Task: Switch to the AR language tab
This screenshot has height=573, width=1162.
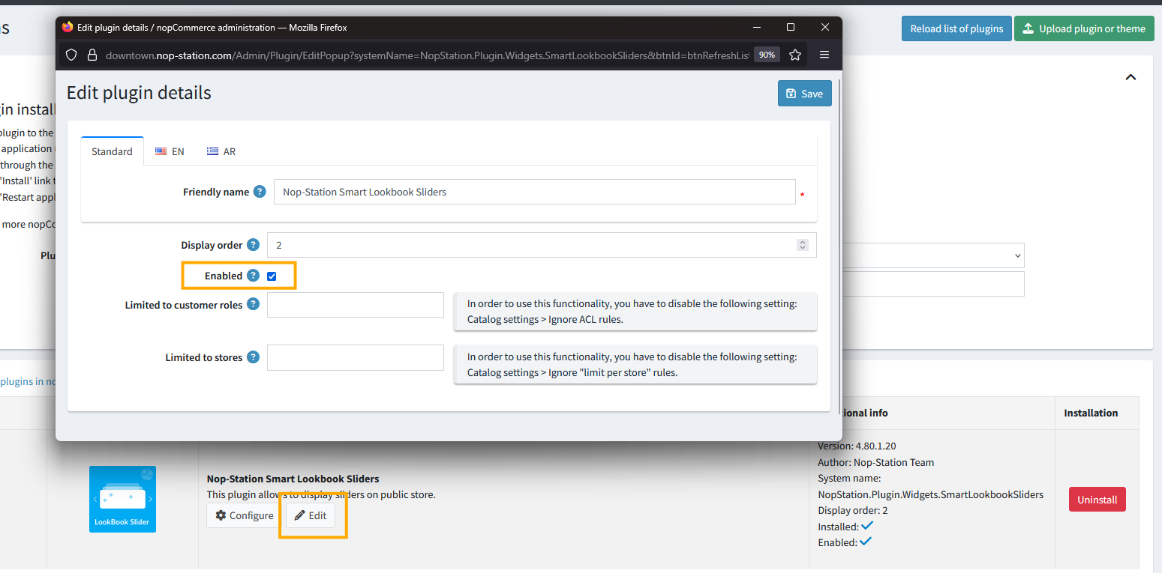Action: click(x=221, y=151)
